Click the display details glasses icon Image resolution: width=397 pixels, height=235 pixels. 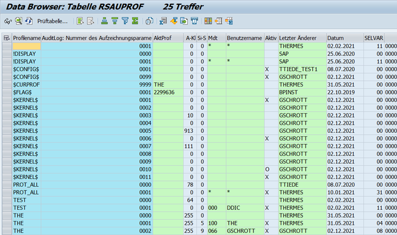tap(7, 22)
